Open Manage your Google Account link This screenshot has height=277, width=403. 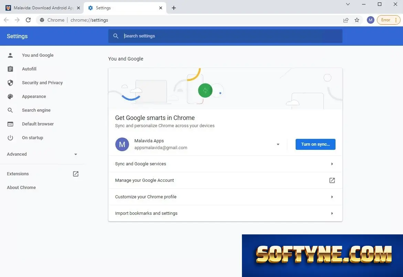pos(225,180)
